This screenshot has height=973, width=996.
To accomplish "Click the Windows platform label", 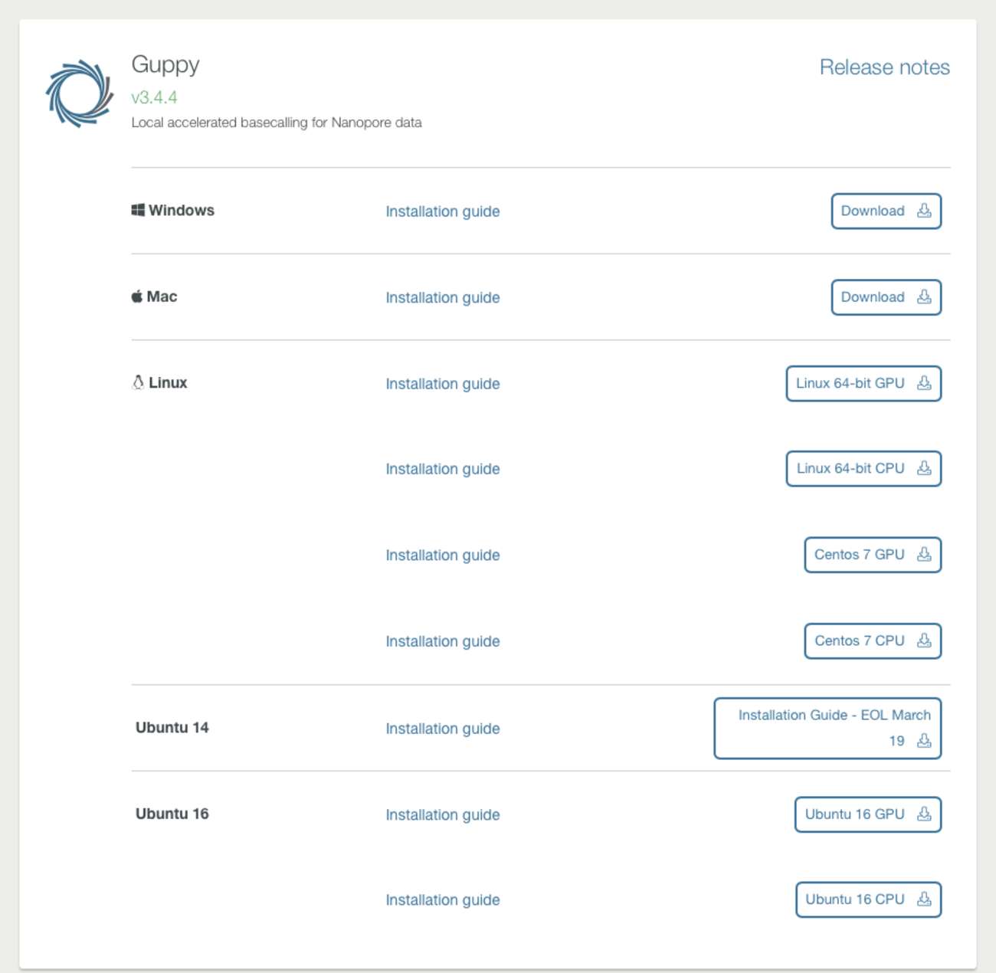I will (182, 211).
